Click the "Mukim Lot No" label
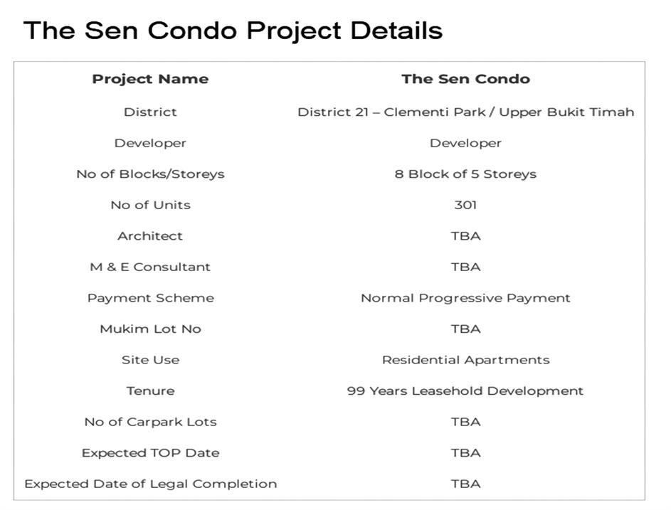Screen dimensions: 671x510 coord(150,329)
